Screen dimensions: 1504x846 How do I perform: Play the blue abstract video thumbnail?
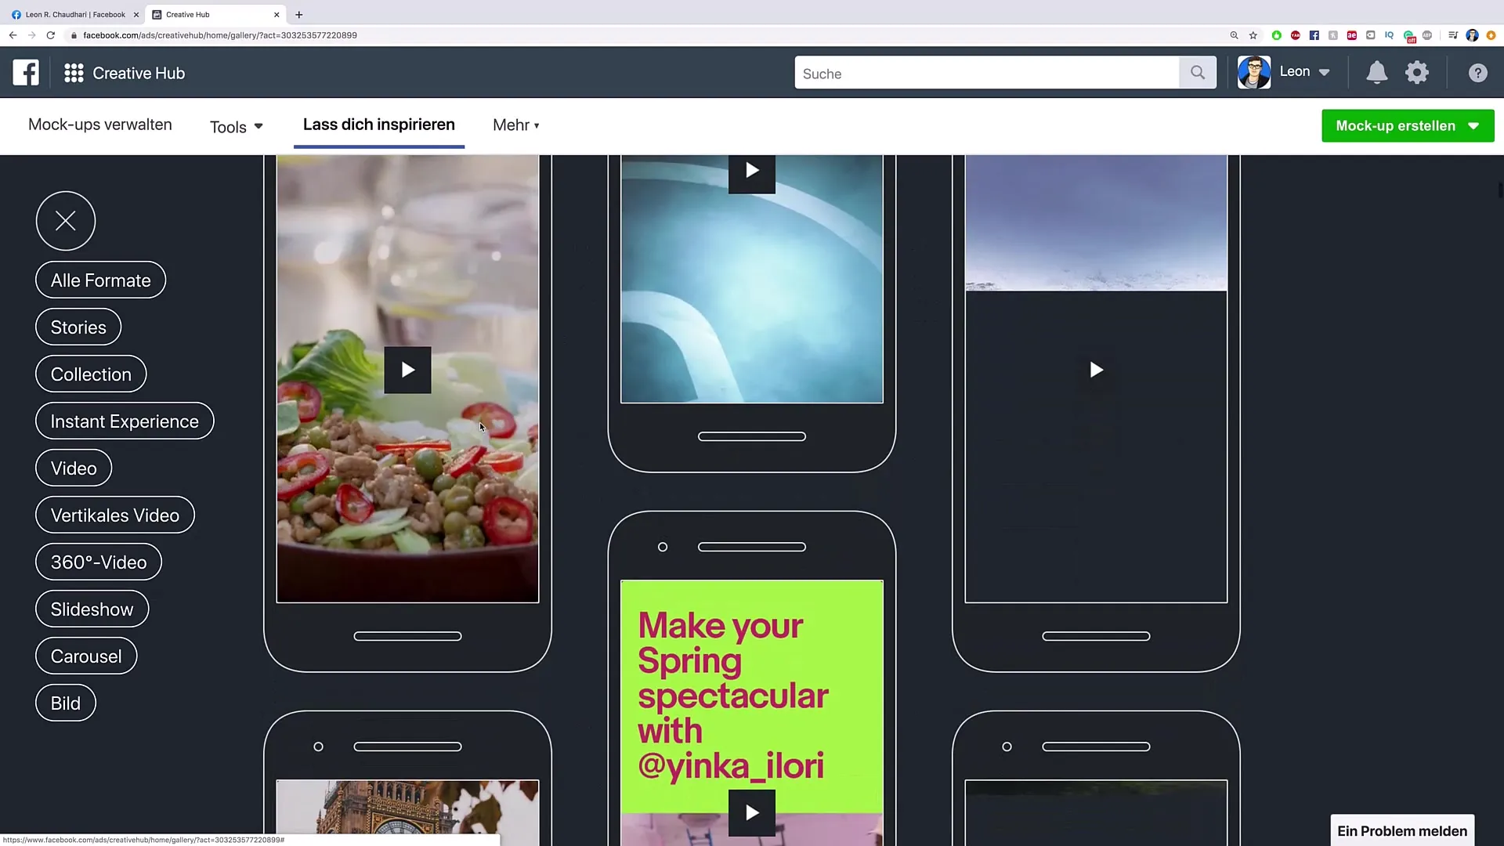[x=751, y=171]
